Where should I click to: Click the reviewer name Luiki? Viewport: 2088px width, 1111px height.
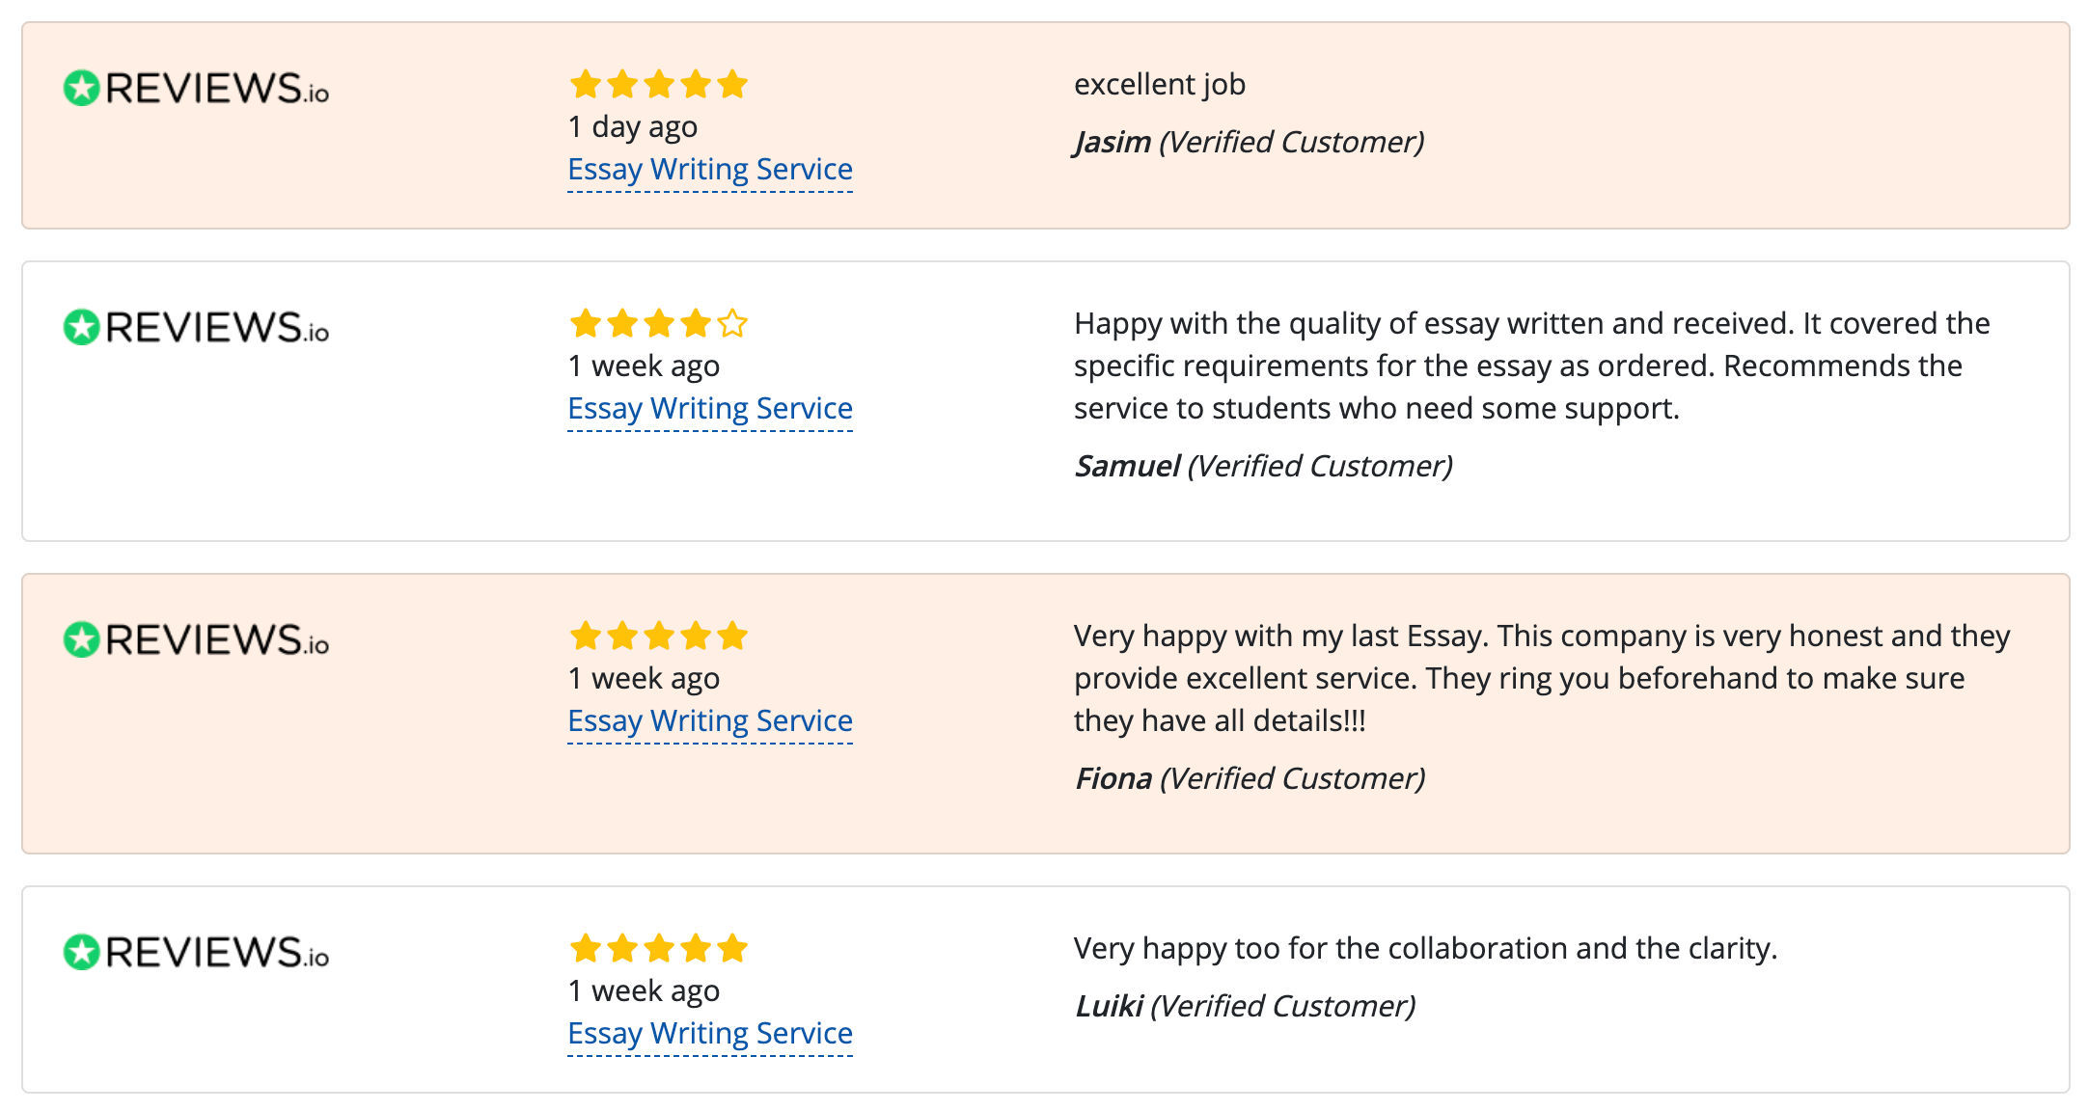[x=1109, y=1007]
